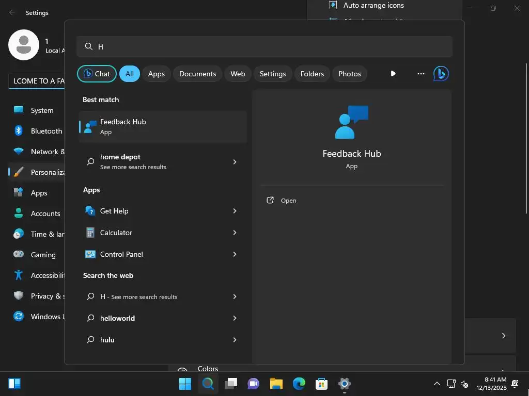Viewport: 529px width, 396px height.
Task: Click the Network wifi icon in Settings
Action: (19, 151)
